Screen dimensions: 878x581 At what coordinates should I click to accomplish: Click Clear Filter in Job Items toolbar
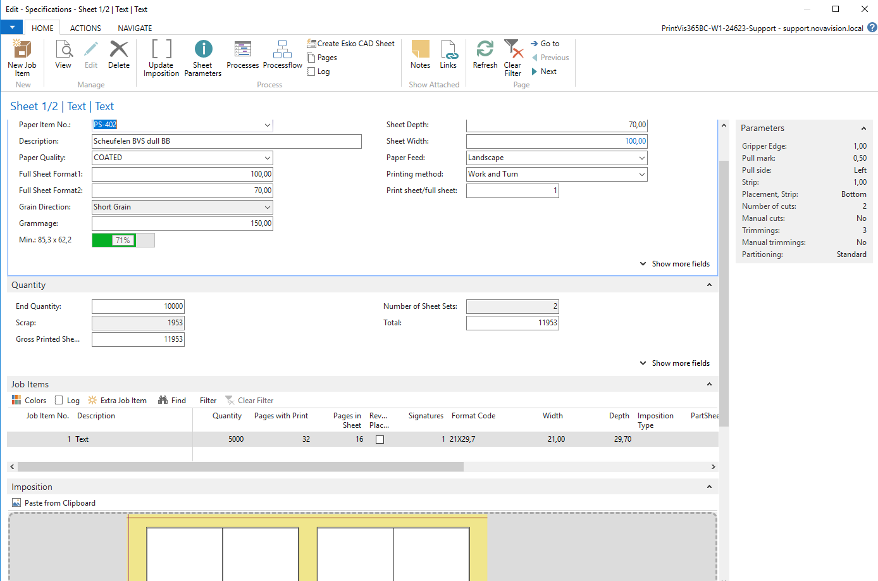(x=249, y=401)
